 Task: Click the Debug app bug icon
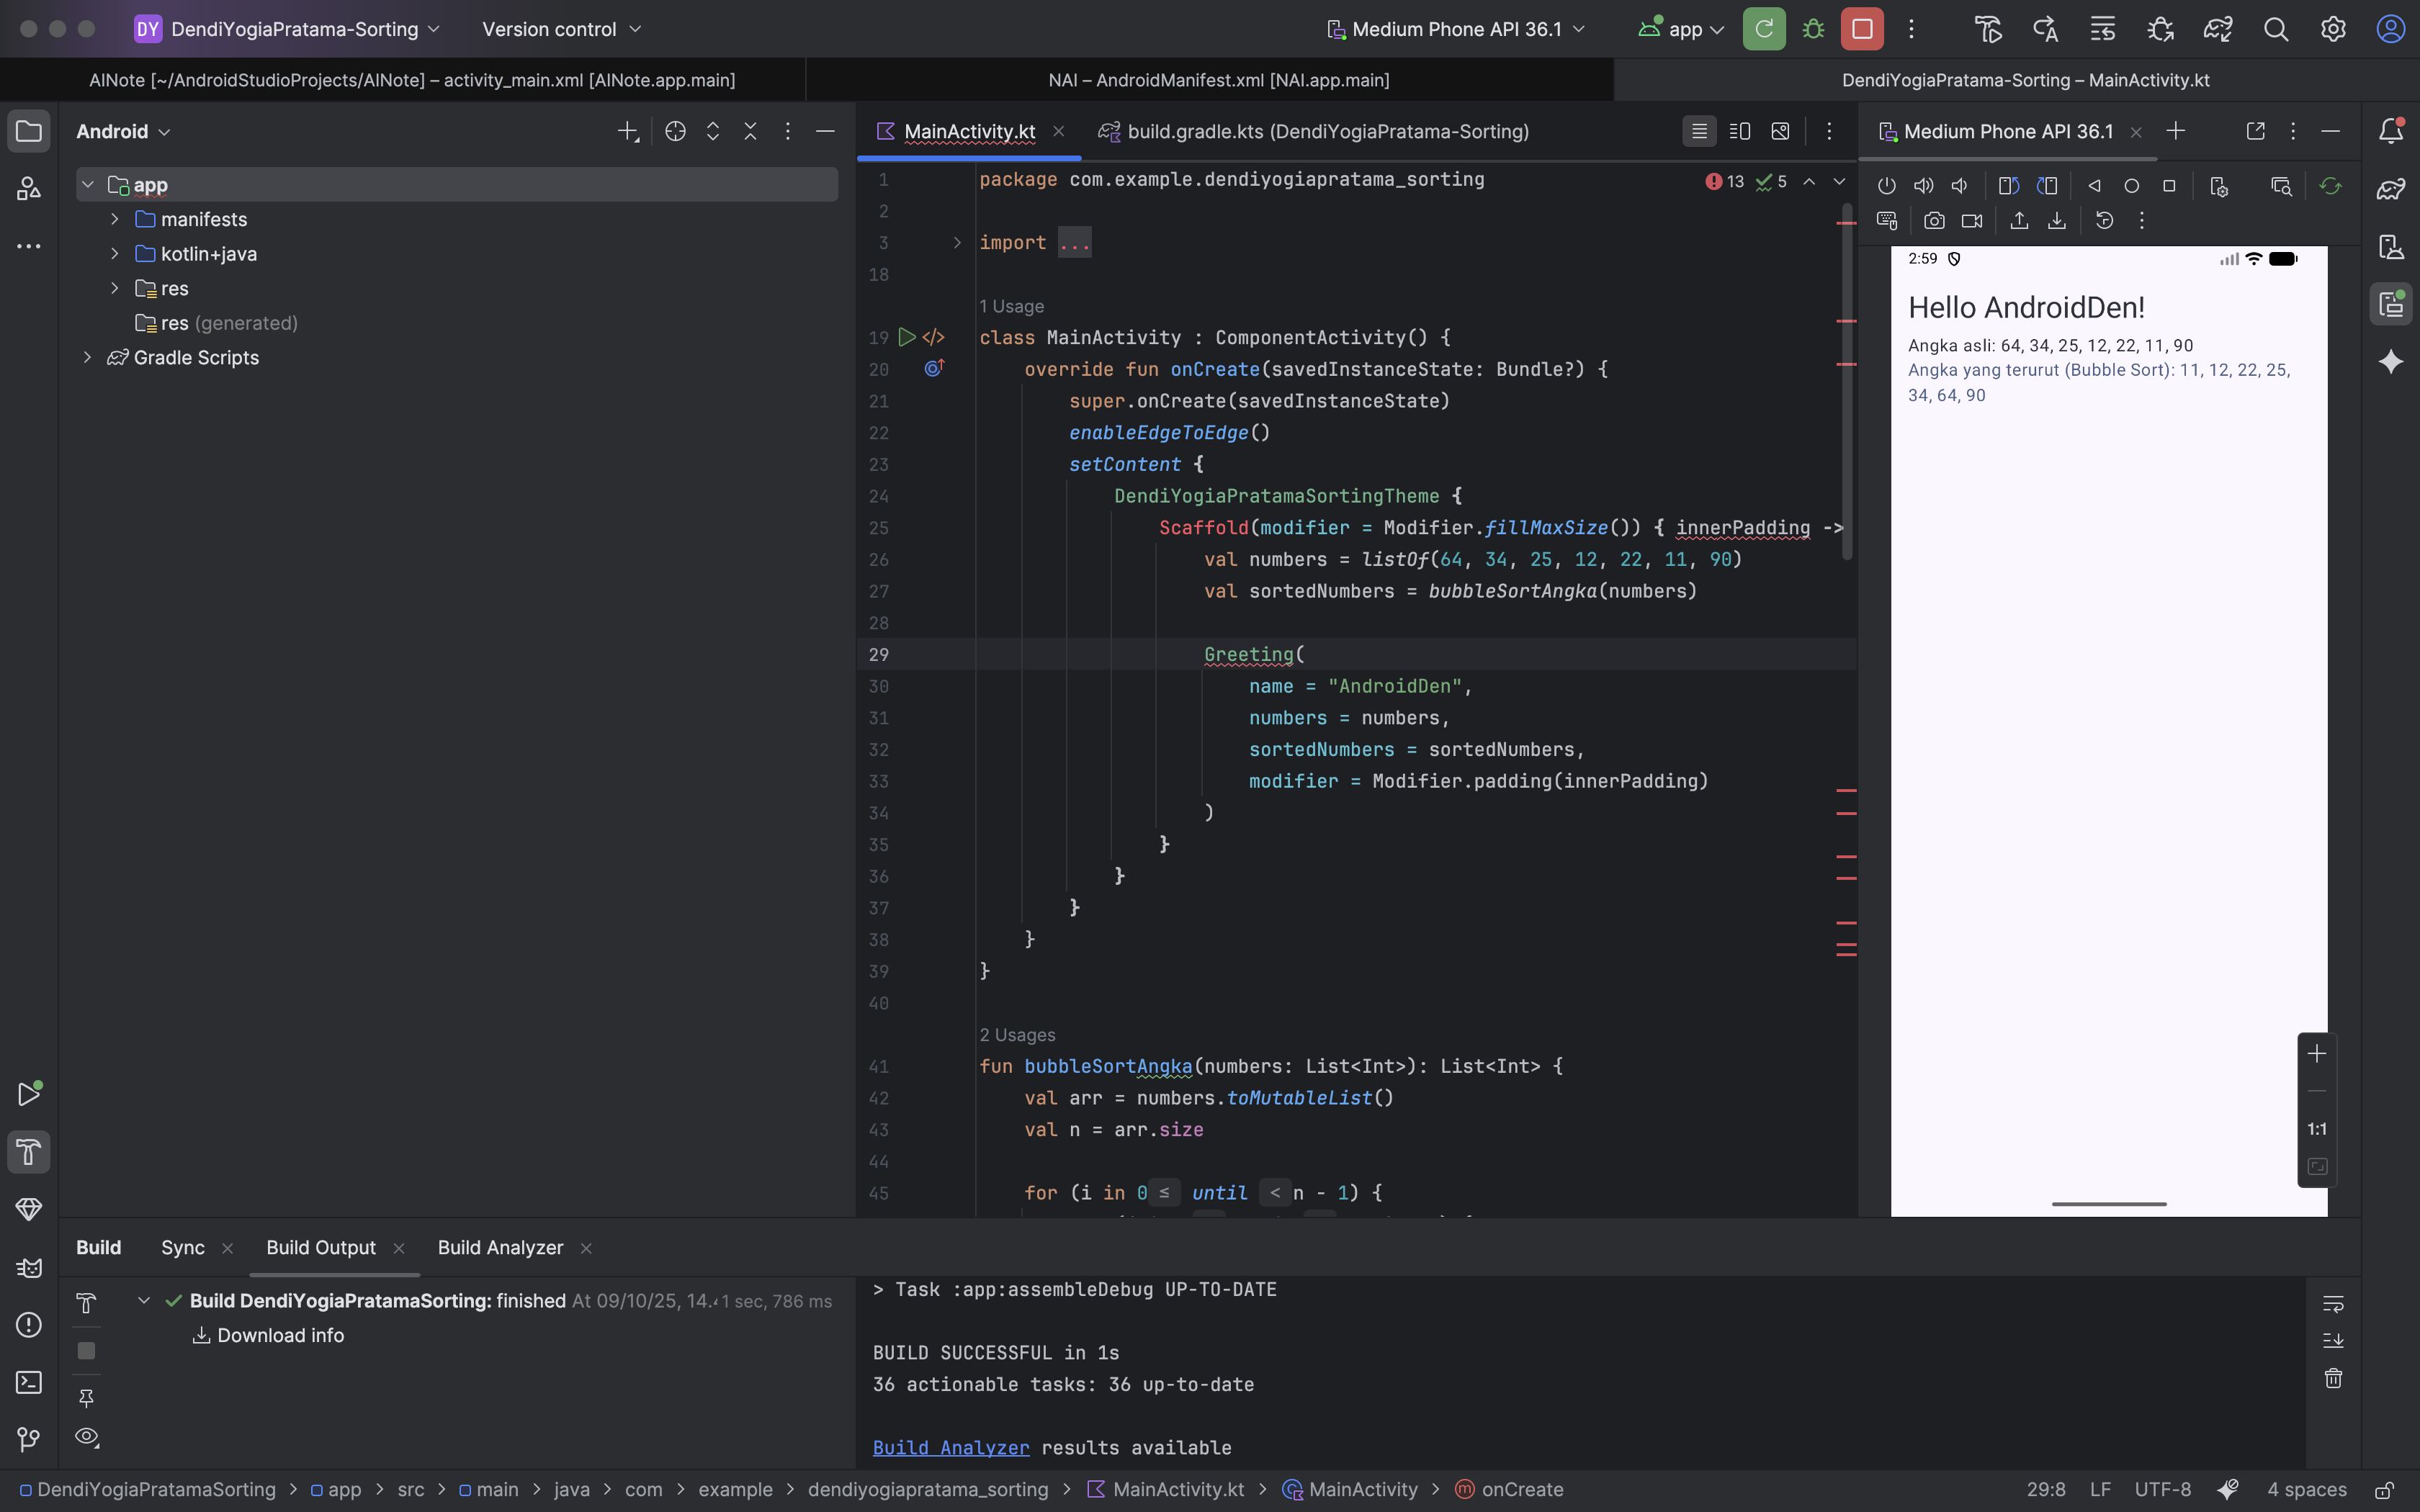(x=1813, y=29)
